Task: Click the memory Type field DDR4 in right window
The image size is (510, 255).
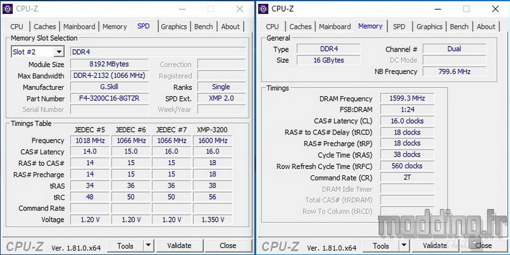Action: [329, 49]
